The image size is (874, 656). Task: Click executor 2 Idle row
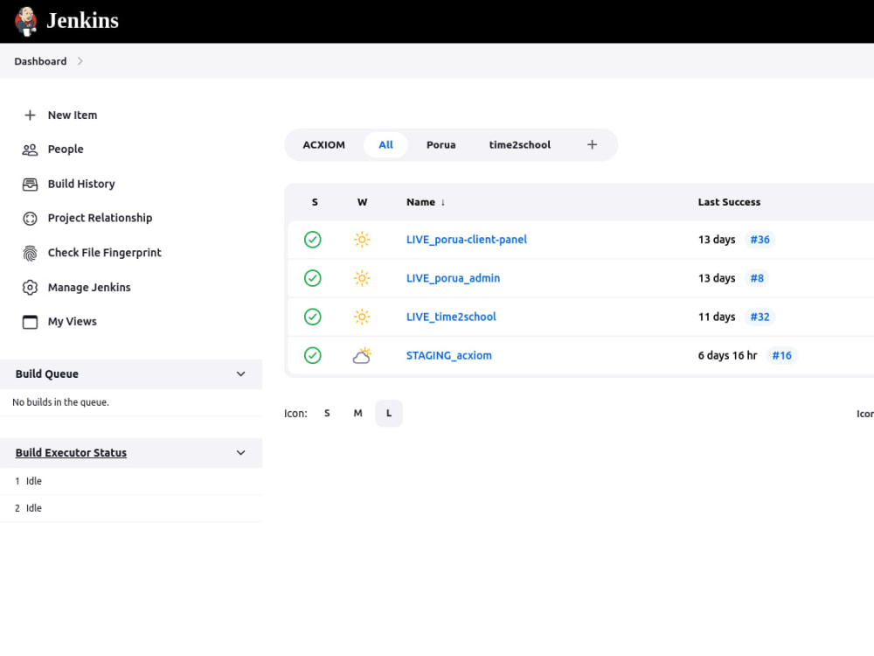click(131, 509)
